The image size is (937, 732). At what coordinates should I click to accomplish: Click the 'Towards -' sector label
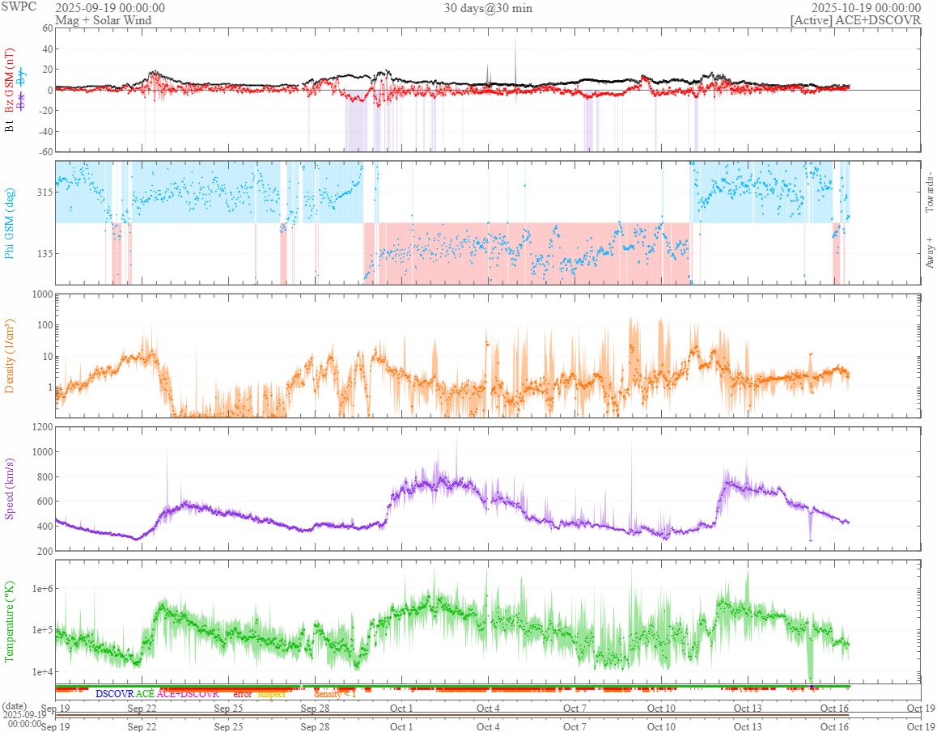(929, 193)
